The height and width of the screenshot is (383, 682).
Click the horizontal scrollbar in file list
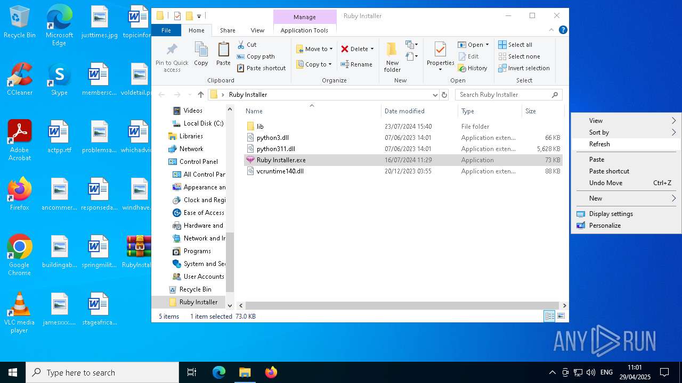pyautogui.click(x=402, y=306)
